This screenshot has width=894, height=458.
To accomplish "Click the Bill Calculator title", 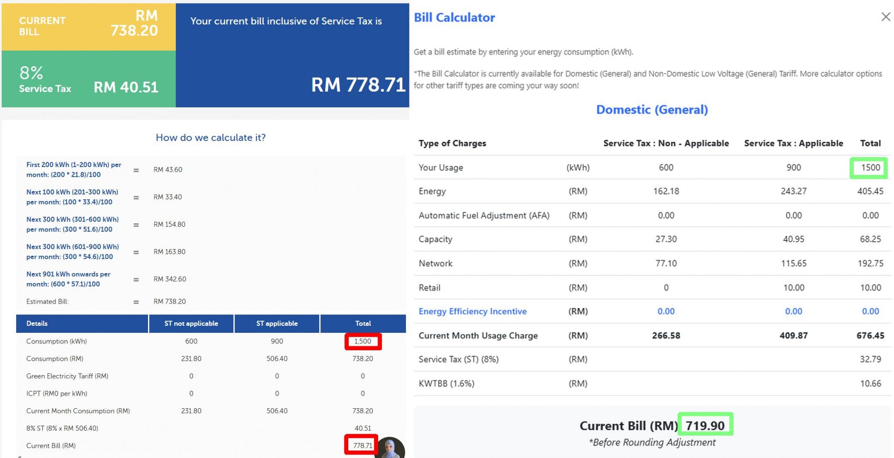I will coord(454,17).
